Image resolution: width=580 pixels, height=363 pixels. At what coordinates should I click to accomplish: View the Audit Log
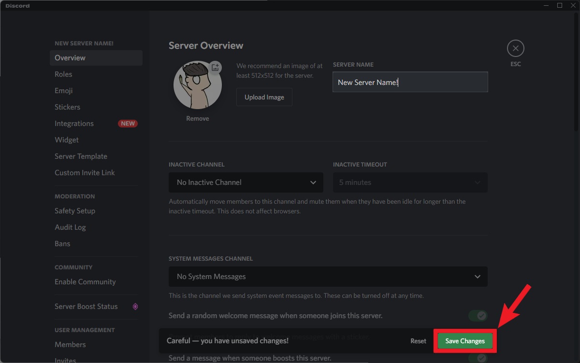coord(70,227)
